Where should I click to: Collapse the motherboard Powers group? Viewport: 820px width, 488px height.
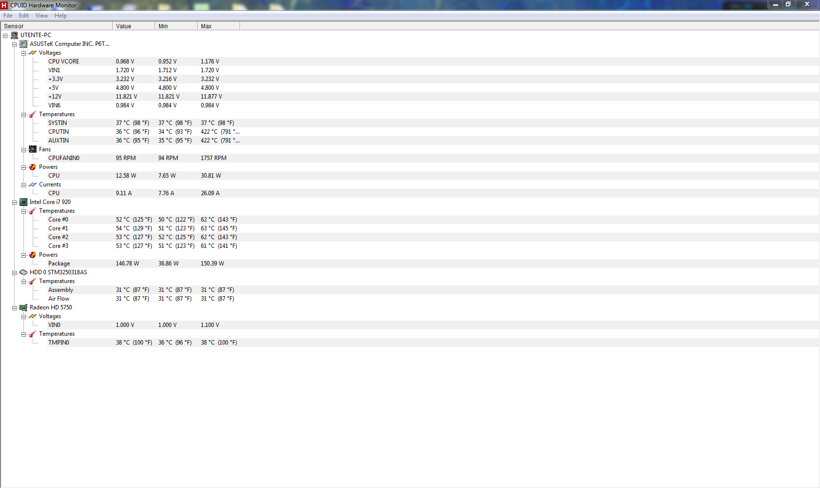[24, 167]
